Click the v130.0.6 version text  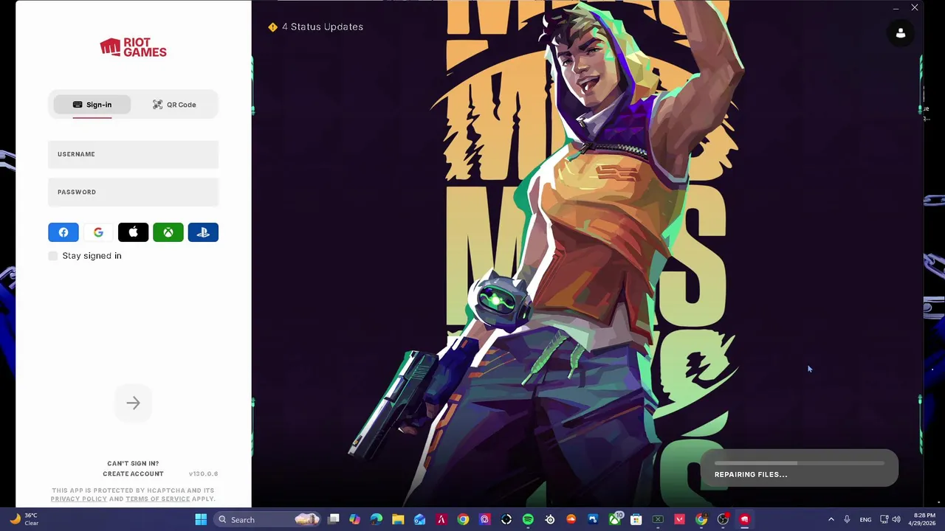(203, 473)
